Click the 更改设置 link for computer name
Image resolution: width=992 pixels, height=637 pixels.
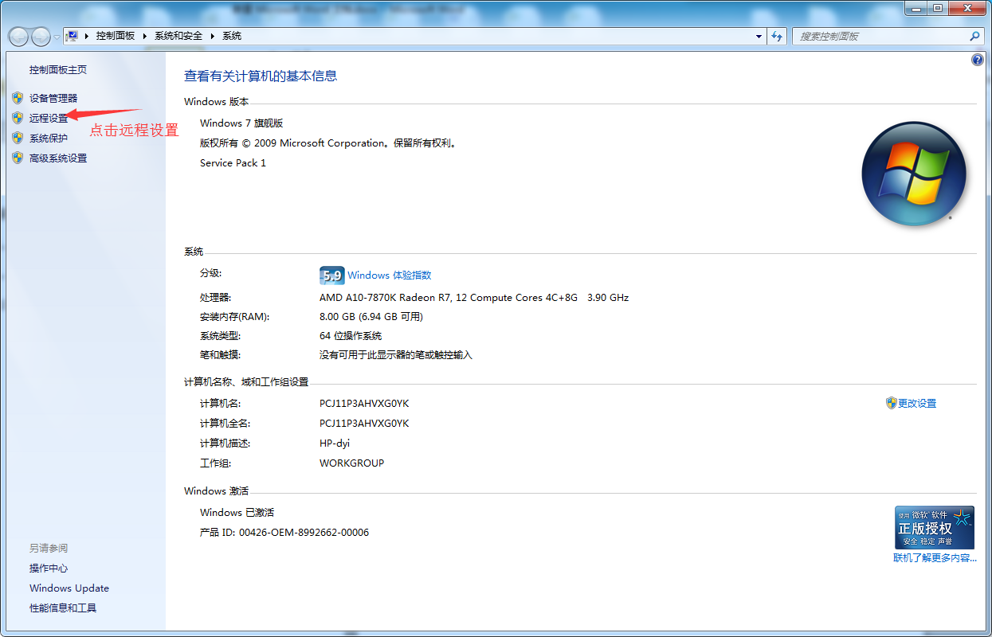click(916, 404)
